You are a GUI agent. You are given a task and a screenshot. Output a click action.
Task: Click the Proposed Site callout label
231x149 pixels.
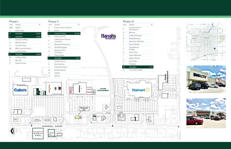click(x=84, y=109)
